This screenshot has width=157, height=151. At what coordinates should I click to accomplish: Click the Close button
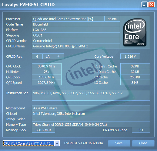143,143
